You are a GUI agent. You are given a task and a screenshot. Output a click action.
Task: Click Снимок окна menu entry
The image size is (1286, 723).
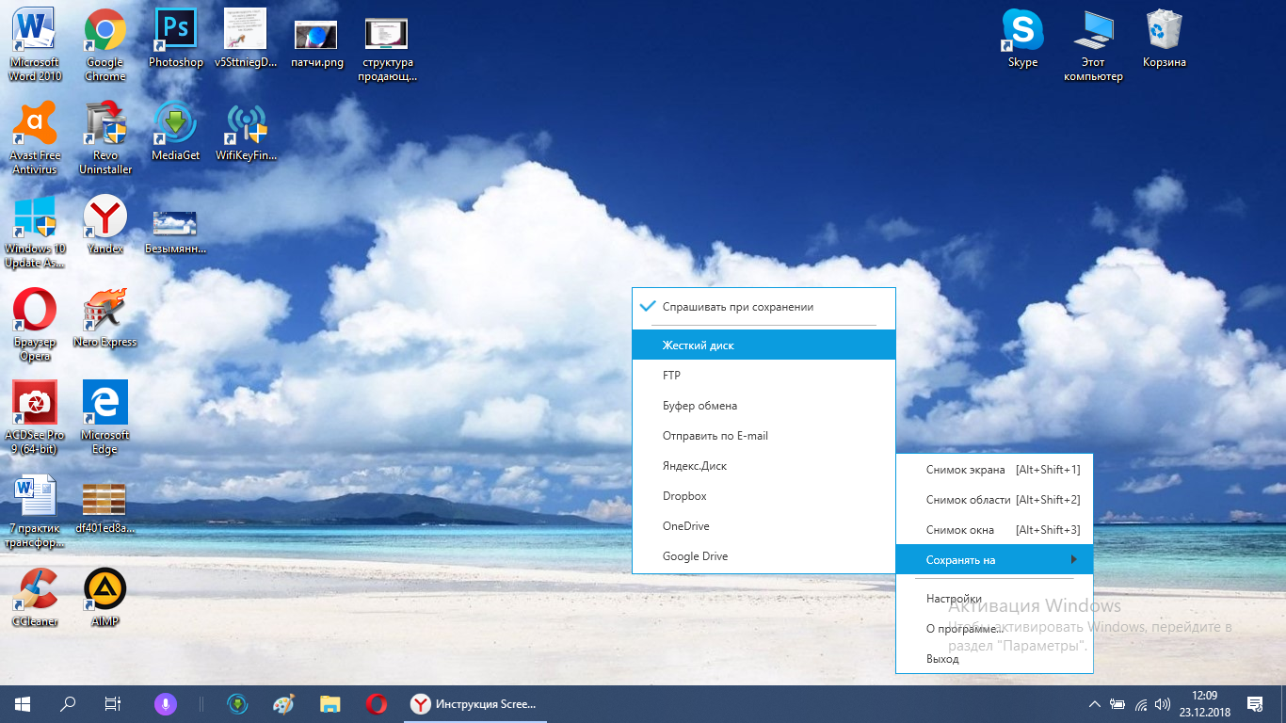click(x=994, y=529)
